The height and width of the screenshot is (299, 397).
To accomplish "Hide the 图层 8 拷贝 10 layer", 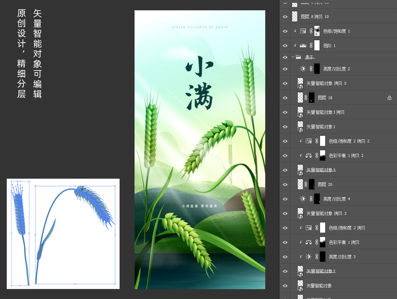I will [x=285, y=17].
